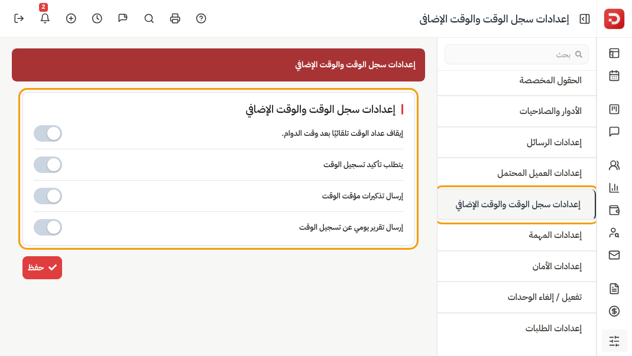
Task: Click the sticky note icon in top bar
Action: 123,18
